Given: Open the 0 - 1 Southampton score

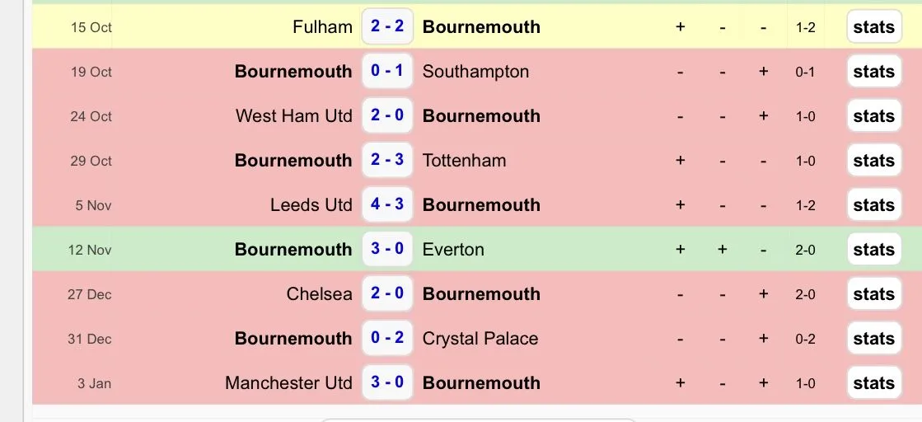Looking at the screenshot, I should (387, 71).
